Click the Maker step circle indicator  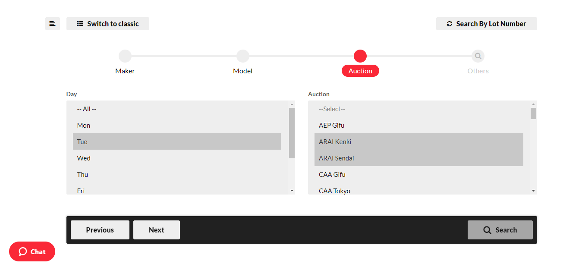125,56
